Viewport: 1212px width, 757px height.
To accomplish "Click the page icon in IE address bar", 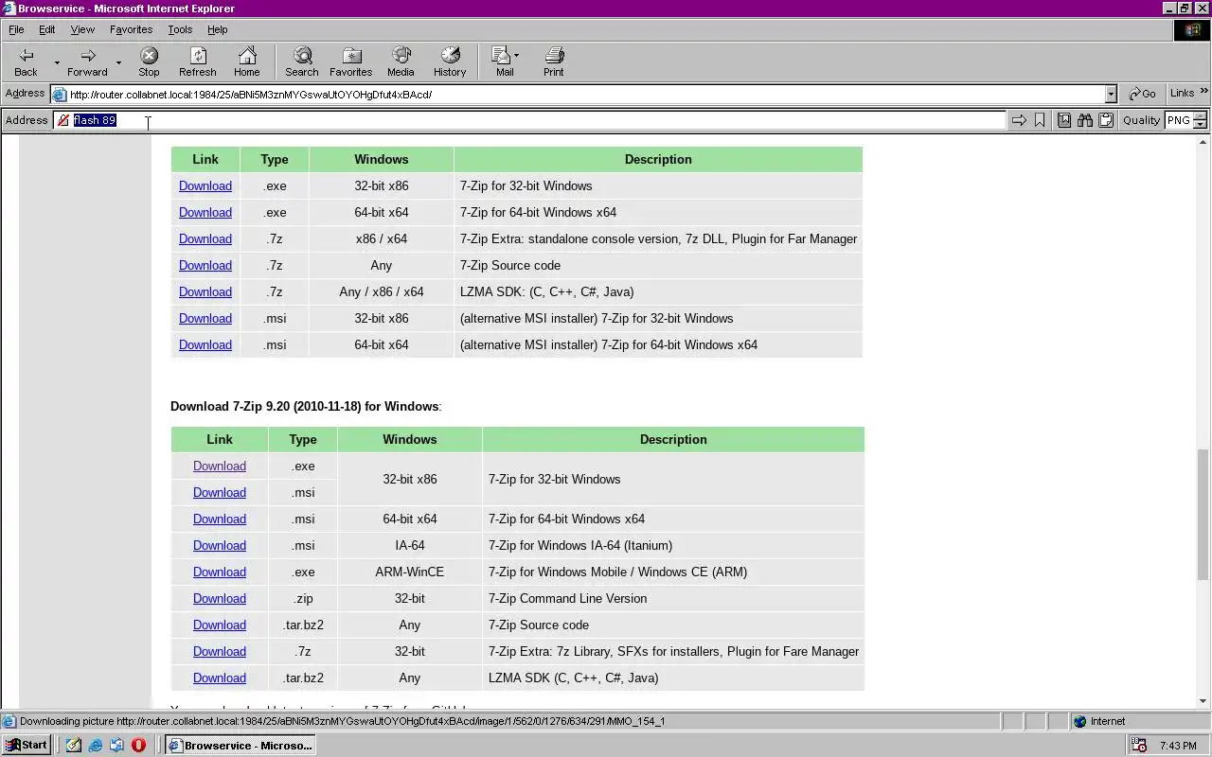I will tap(60, 95).
